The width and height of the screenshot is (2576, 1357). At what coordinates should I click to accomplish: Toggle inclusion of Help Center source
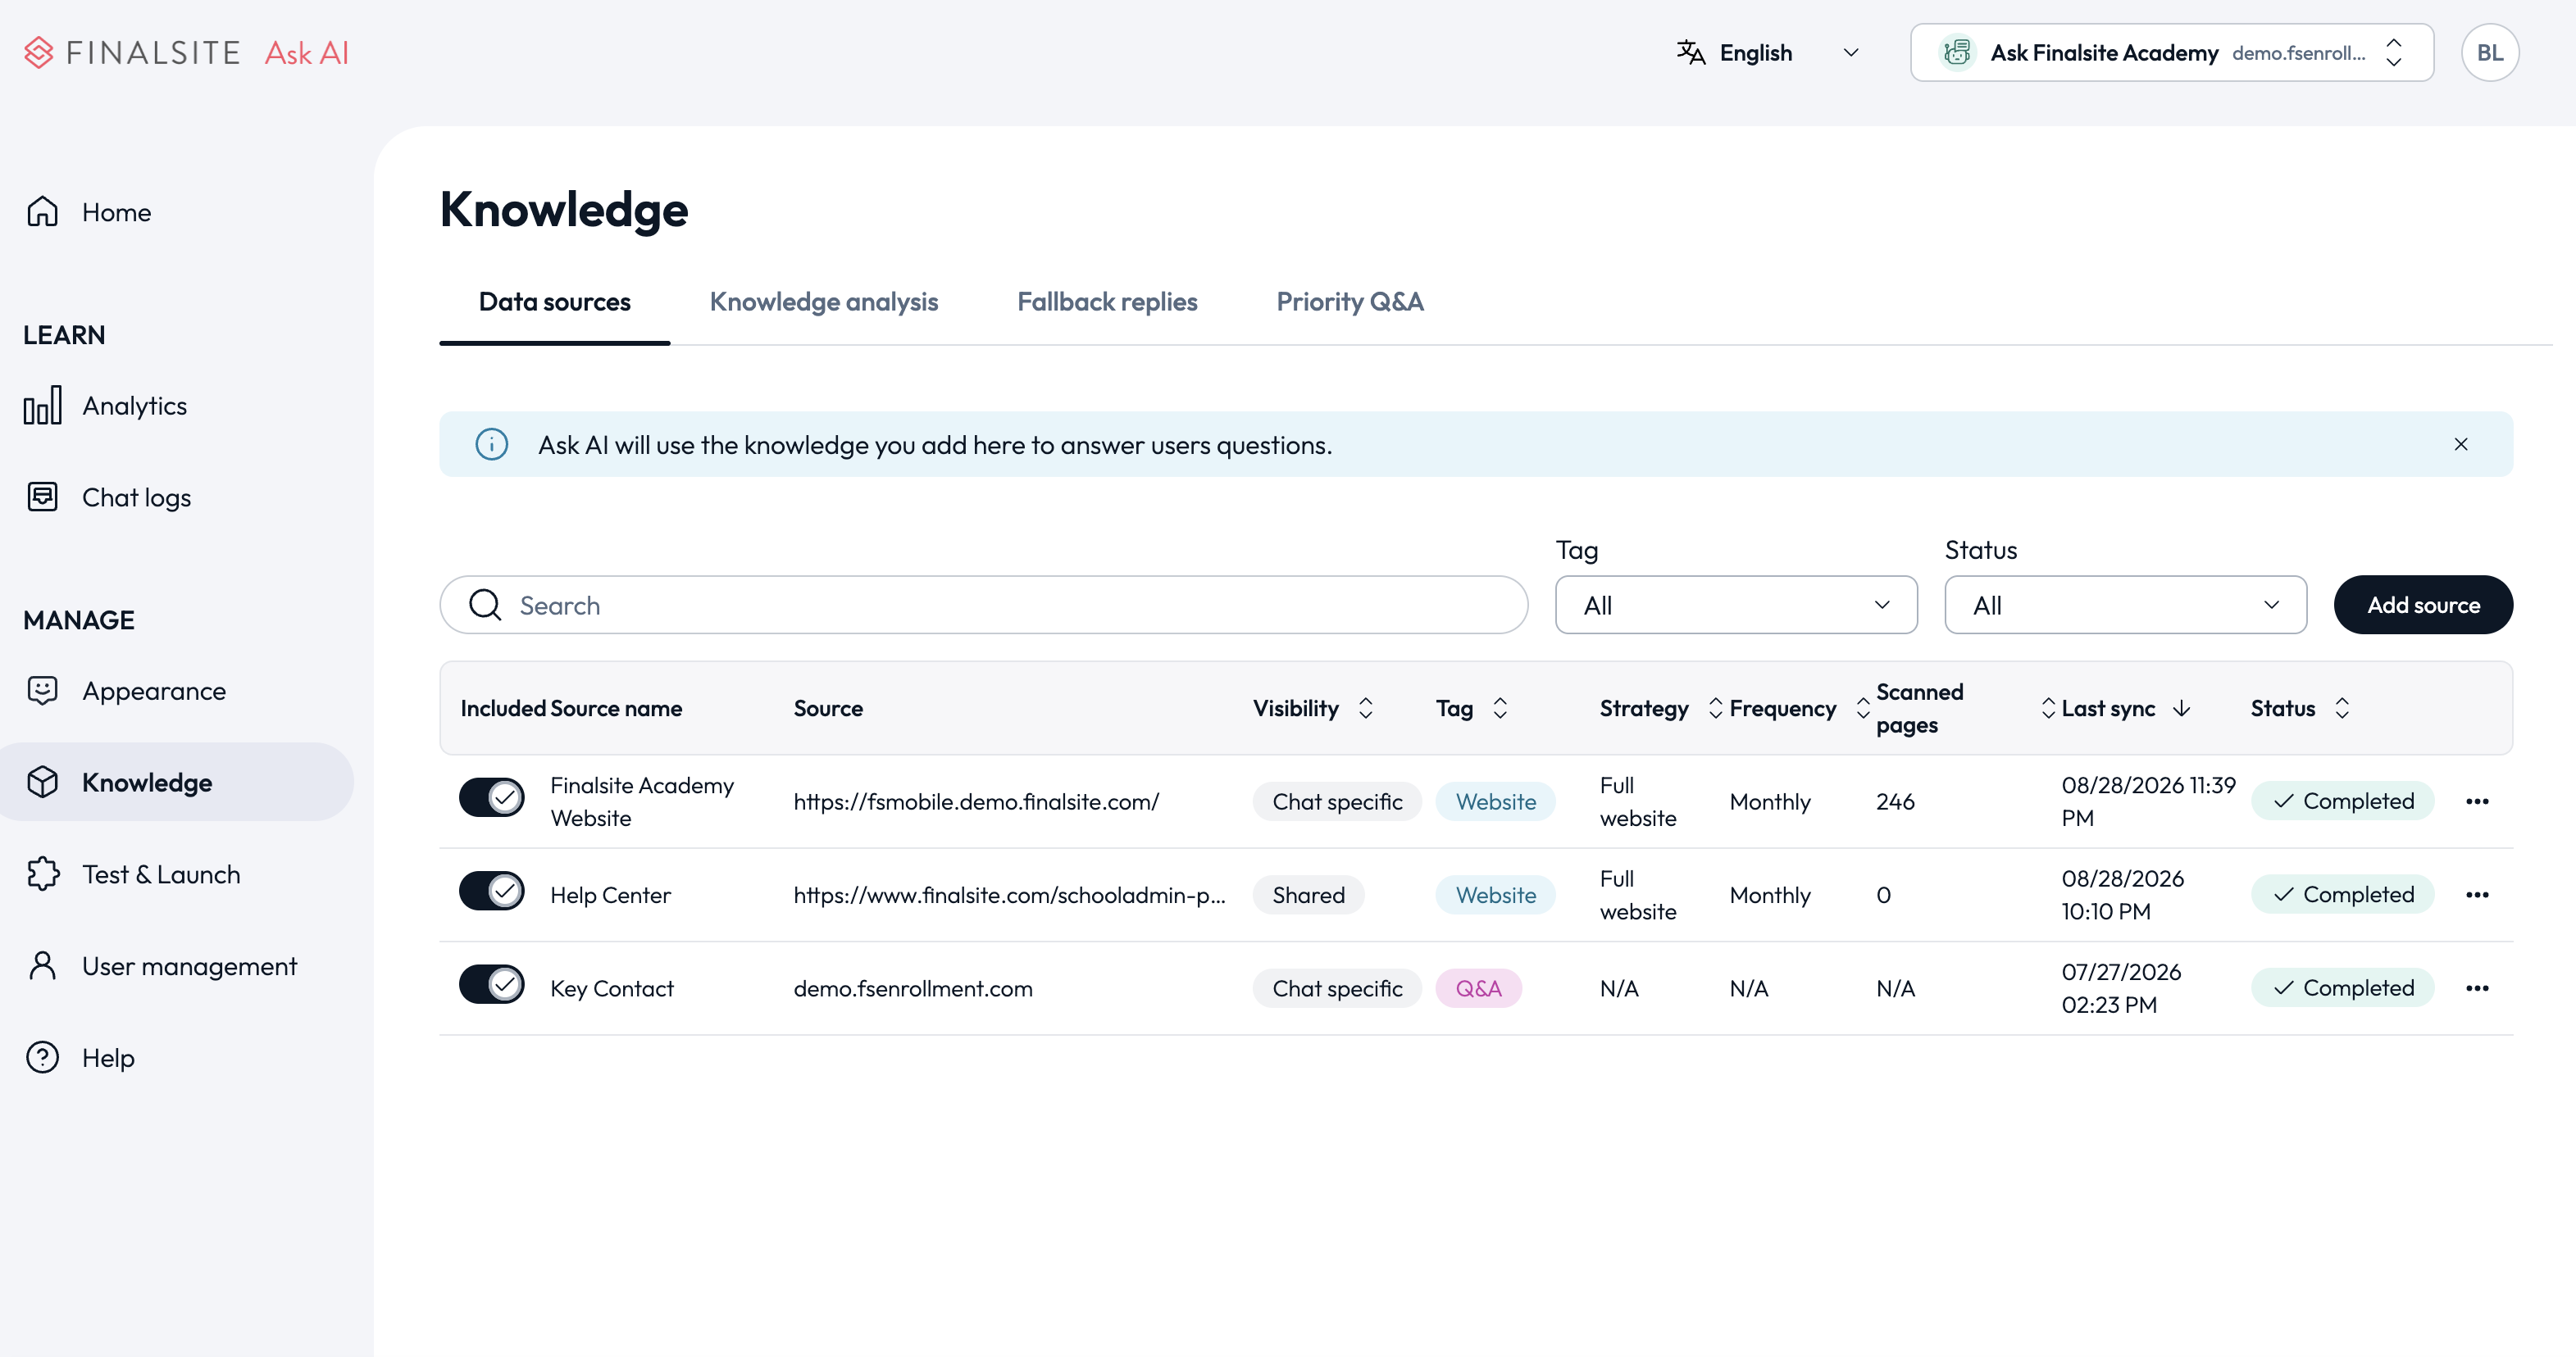492,891
